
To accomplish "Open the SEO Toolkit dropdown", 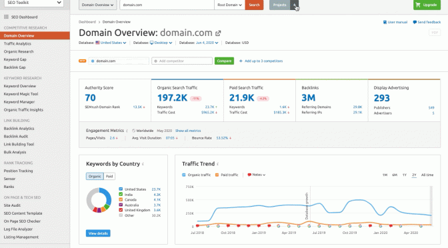I will 34,3.
